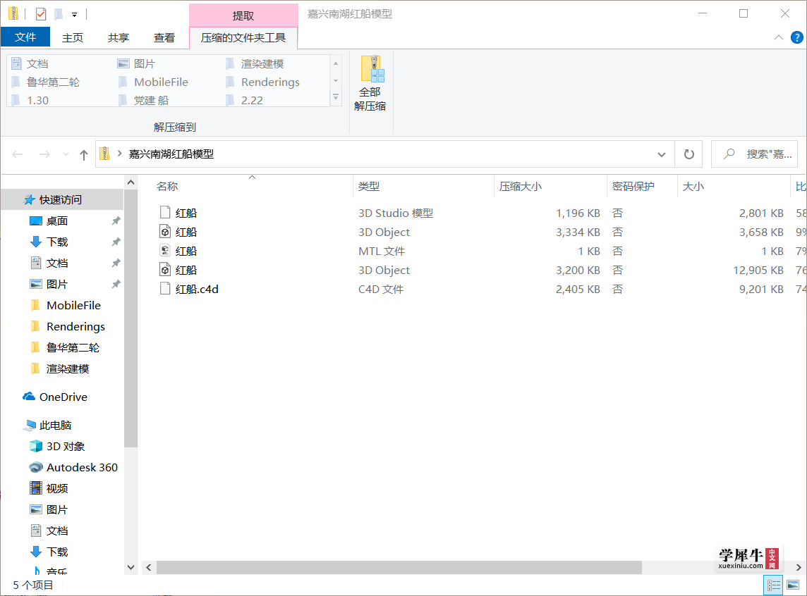Choose 1.30 as extract destination in ribbon
The height and width of the screenshot is (596, 807).
tap(30, 101)
